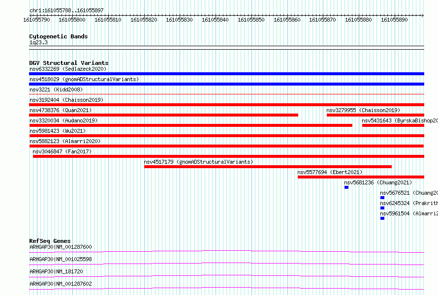Click the nsv6332269 (Sedlazeck2020) variant label
This screenshot has width=438, height=295.
click(68, 69)
